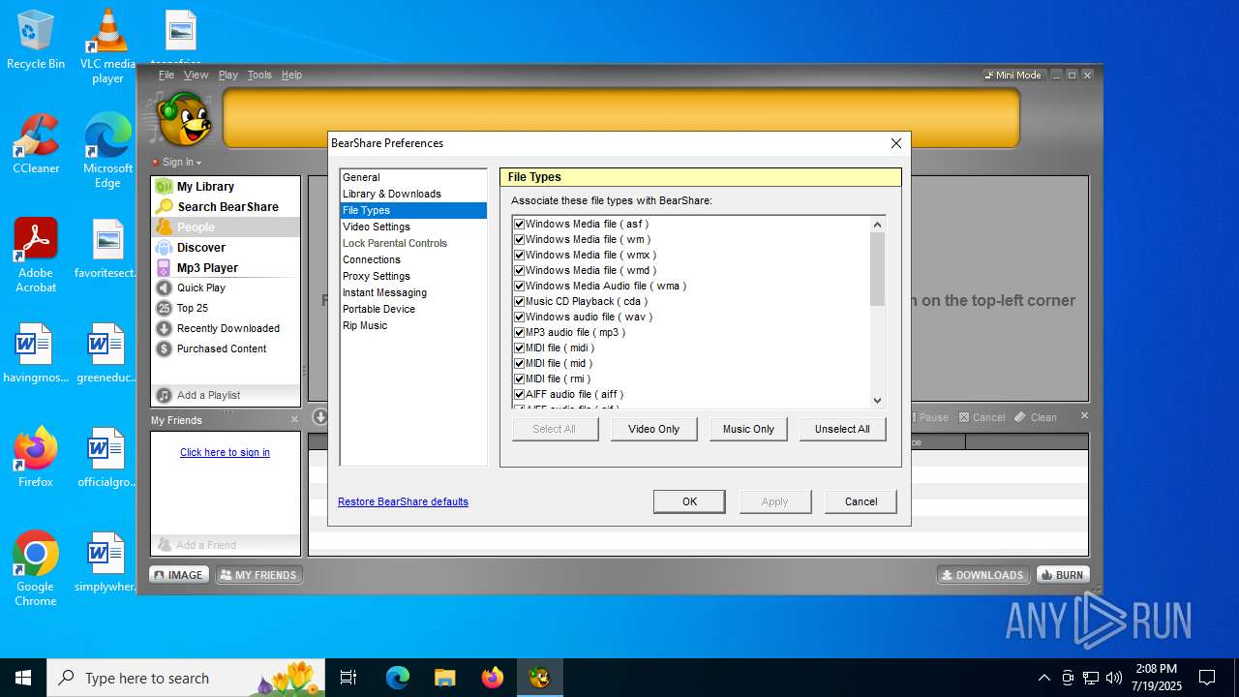Uncheck Windows audio file (wav)
This screenshot has height=697, width=1239.
coord(519,317)
